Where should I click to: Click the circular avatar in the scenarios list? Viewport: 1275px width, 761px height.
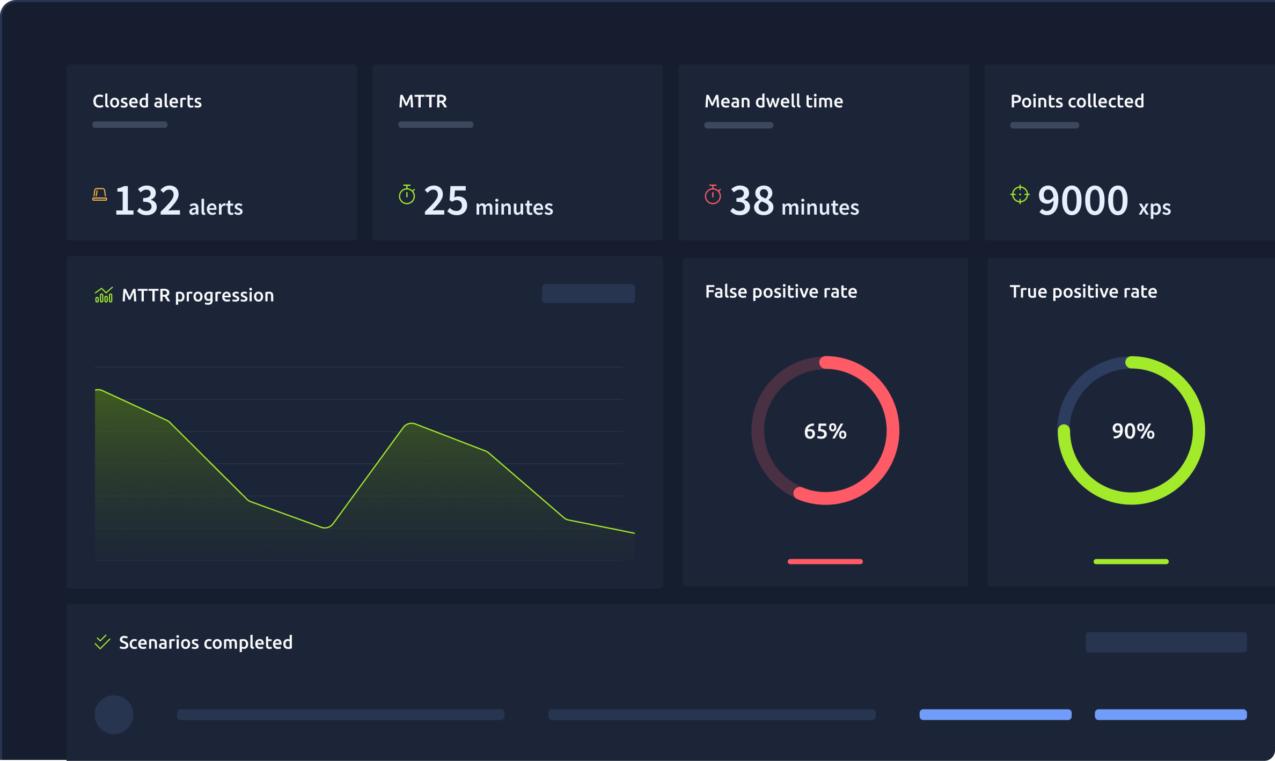[113, 714]
